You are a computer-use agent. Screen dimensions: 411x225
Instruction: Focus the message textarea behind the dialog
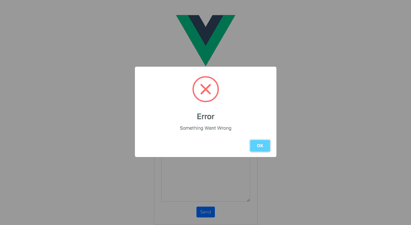coord(206,179)
